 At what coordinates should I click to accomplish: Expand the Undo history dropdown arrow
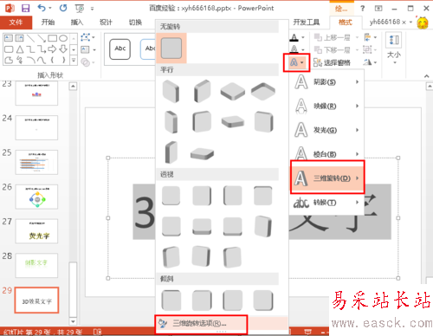[x=50, y=9]
